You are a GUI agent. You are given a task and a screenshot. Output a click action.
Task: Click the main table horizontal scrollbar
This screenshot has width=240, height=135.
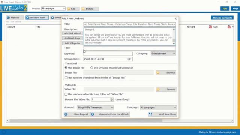[x=86, y=121]
